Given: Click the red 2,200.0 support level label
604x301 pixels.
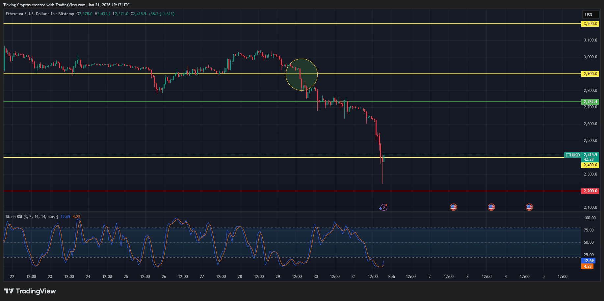Looking at the screenshot, I should [x=590, y=191].
